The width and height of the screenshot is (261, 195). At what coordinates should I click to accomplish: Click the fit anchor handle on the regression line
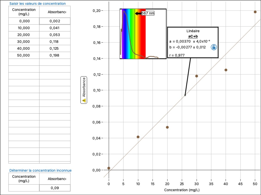(185, 95)
